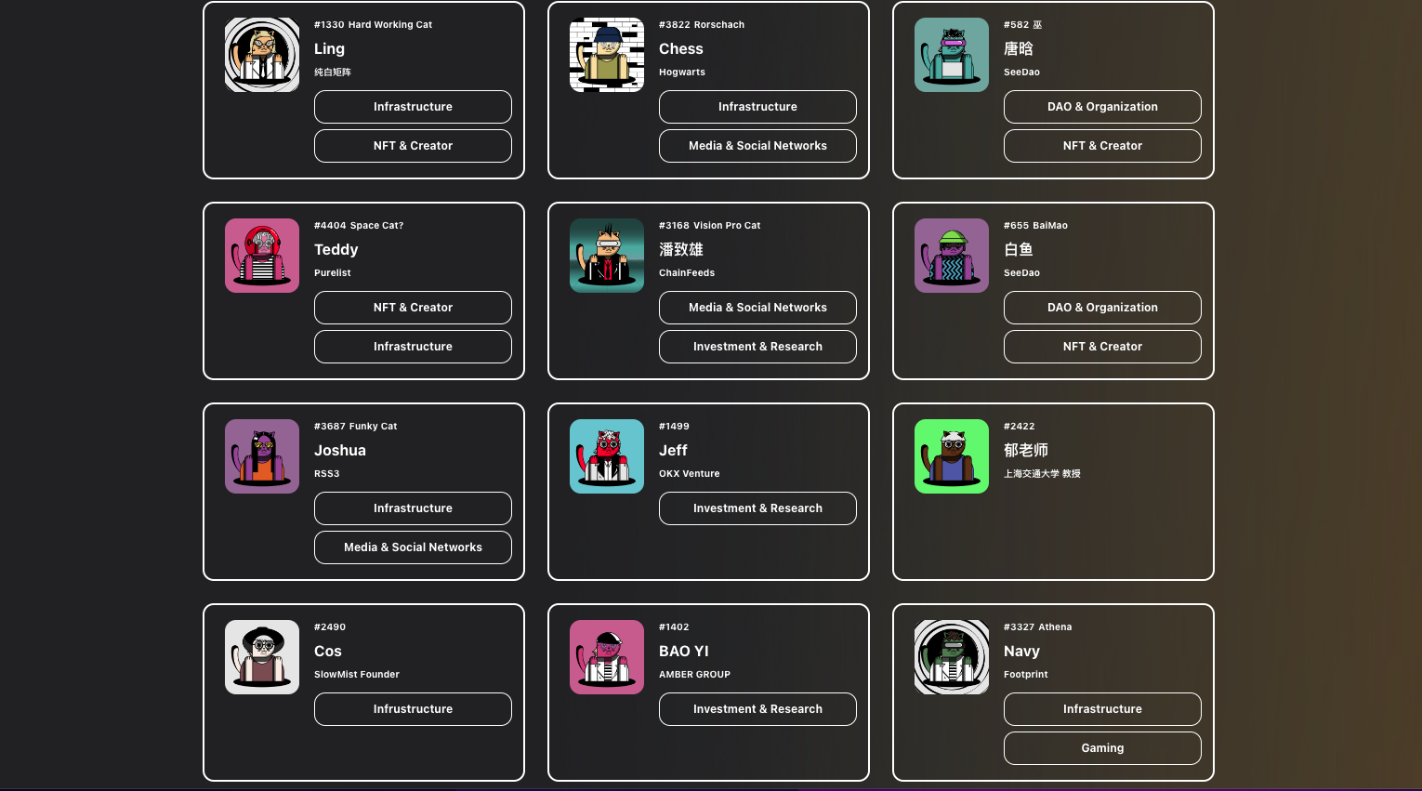Select Gaming tag on Navy's card
The width and height of the screenshot is (1422, 791).
point(1102,748)
